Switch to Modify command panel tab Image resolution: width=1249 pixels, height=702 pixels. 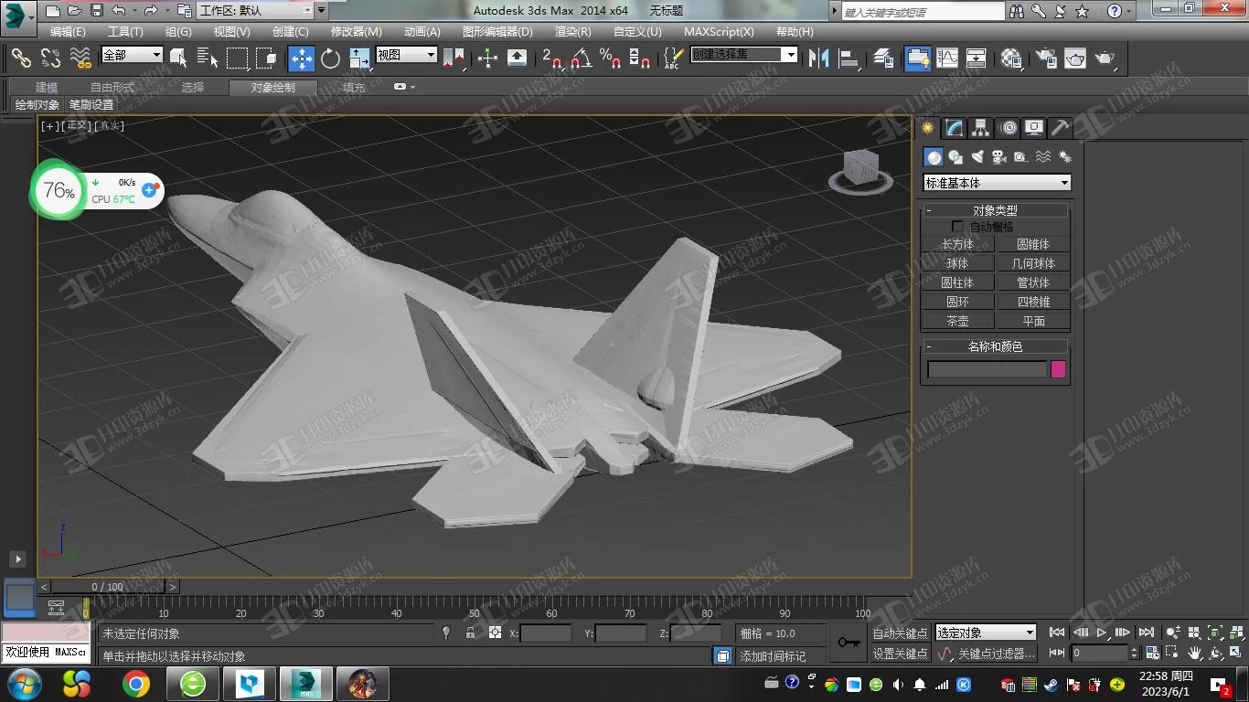pos(954,128)
